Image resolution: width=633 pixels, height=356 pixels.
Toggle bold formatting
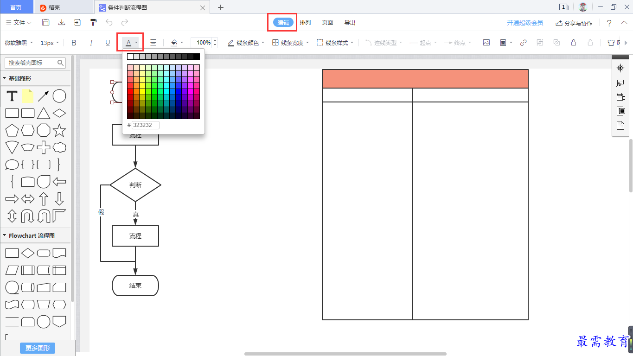click(x=74, y=43)
